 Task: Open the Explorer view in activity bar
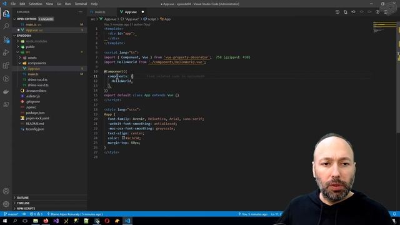6,14
